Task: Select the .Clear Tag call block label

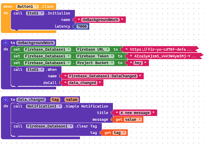Action: coord(86,126)
